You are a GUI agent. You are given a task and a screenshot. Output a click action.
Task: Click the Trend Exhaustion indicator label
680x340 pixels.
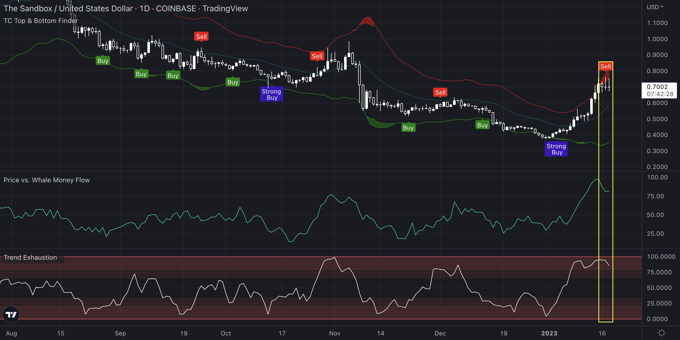point(30,257)
